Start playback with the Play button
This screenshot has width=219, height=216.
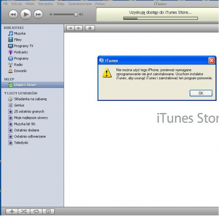click(26, 14)
